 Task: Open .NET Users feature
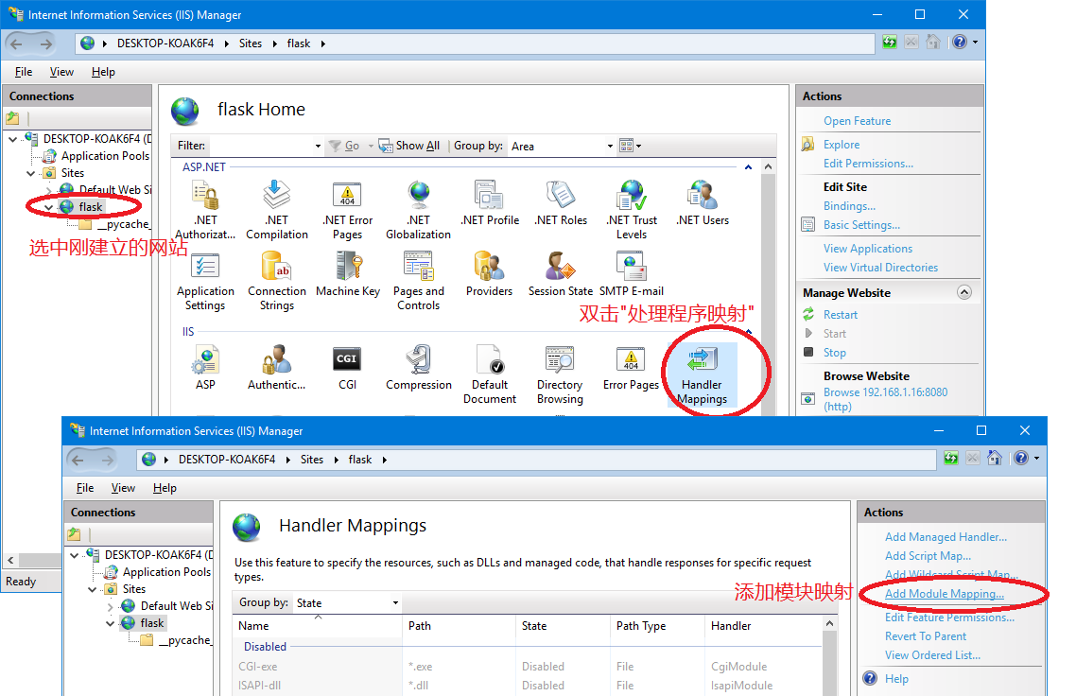[x=702, y=203]
